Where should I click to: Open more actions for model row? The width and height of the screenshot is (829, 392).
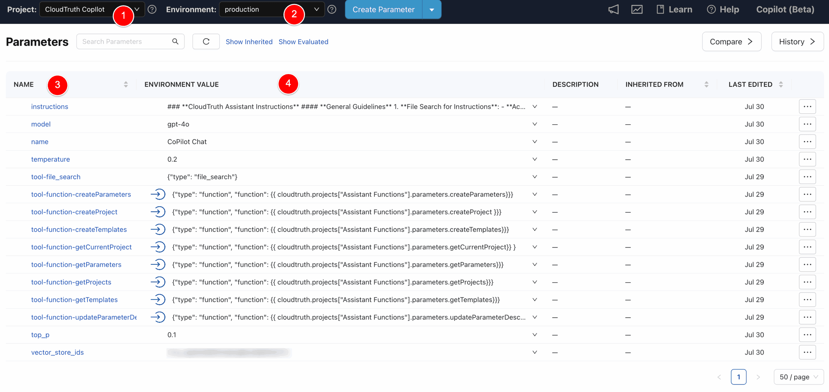tap(807, 124)
